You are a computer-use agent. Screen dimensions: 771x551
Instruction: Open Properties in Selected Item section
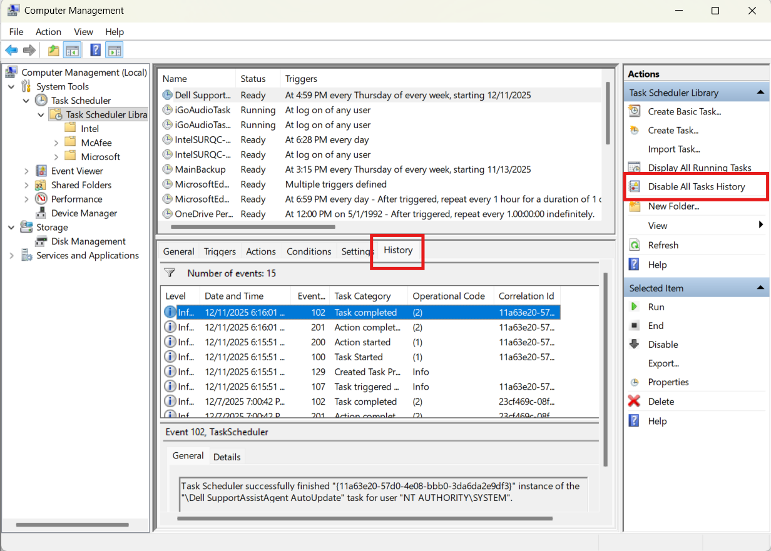668,382
